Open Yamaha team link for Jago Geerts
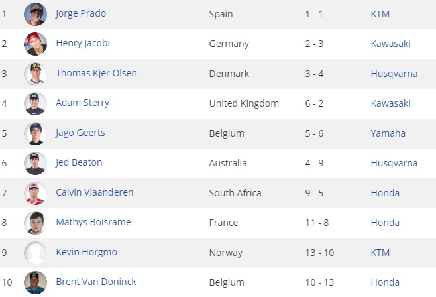The width and height of the screenshot is (436, 297). click(x=388, y=133)
